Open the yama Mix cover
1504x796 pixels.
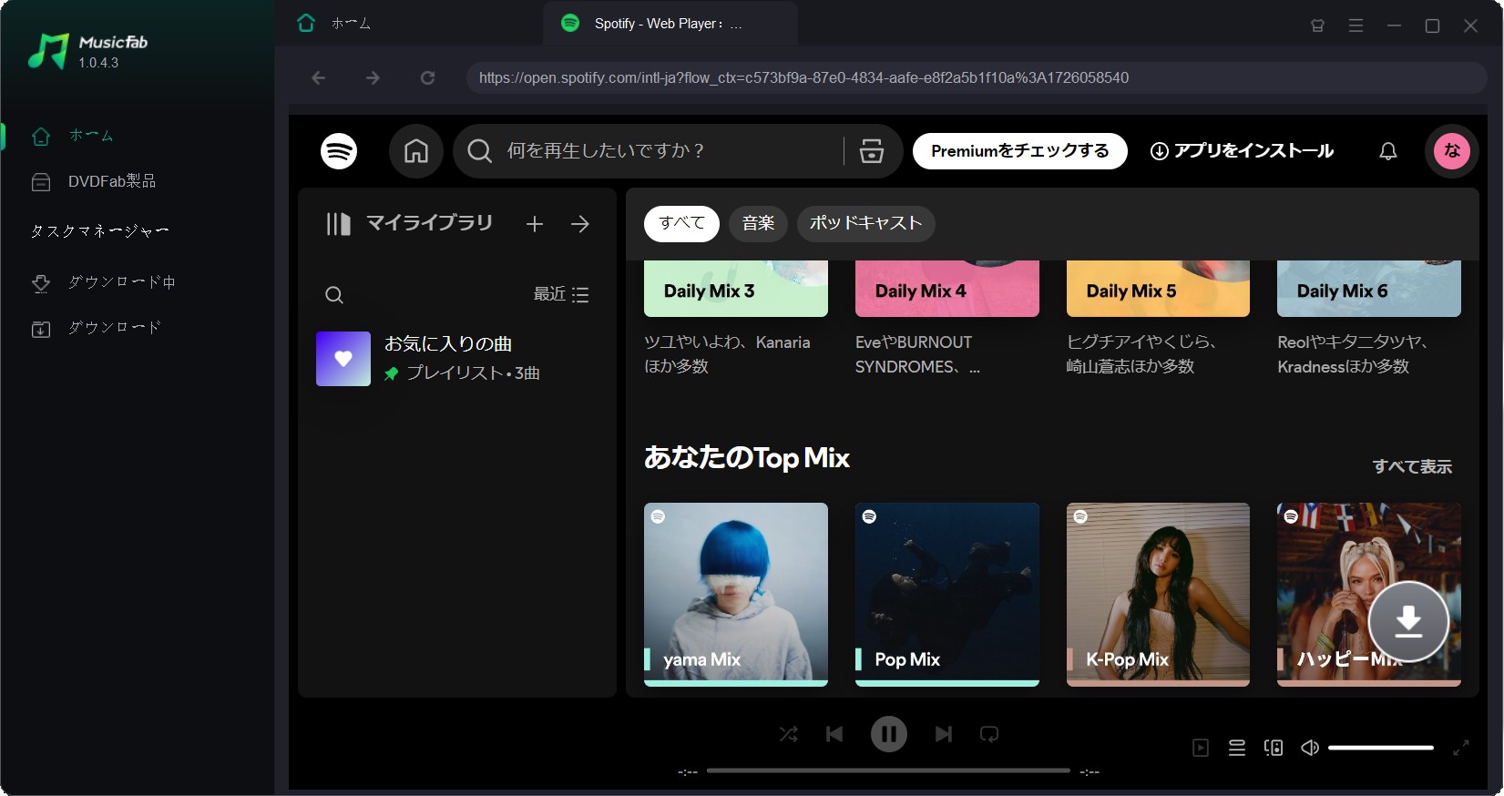point(736,594)
